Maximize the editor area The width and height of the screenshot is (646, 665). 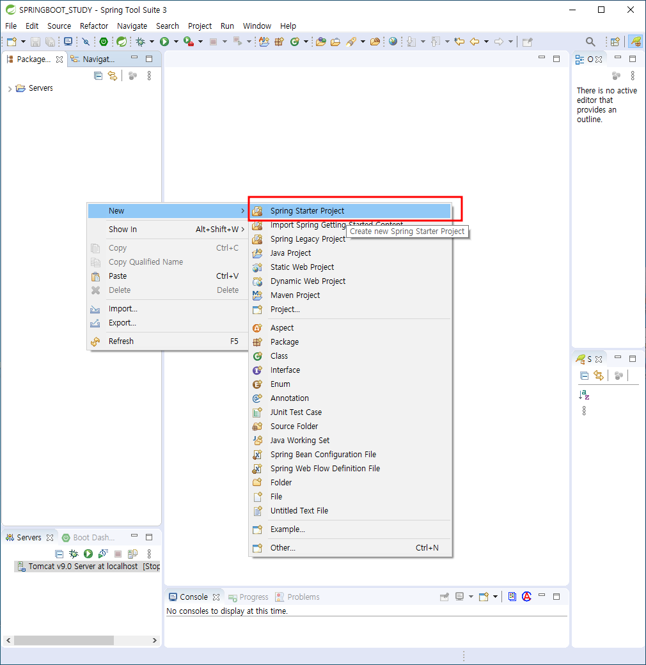pos(556,59)
